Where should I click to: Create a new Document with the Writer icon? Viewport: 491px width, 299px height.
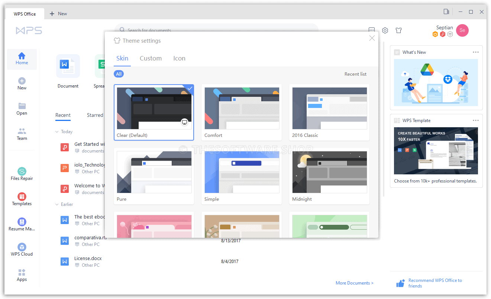(x=68, y=66)
